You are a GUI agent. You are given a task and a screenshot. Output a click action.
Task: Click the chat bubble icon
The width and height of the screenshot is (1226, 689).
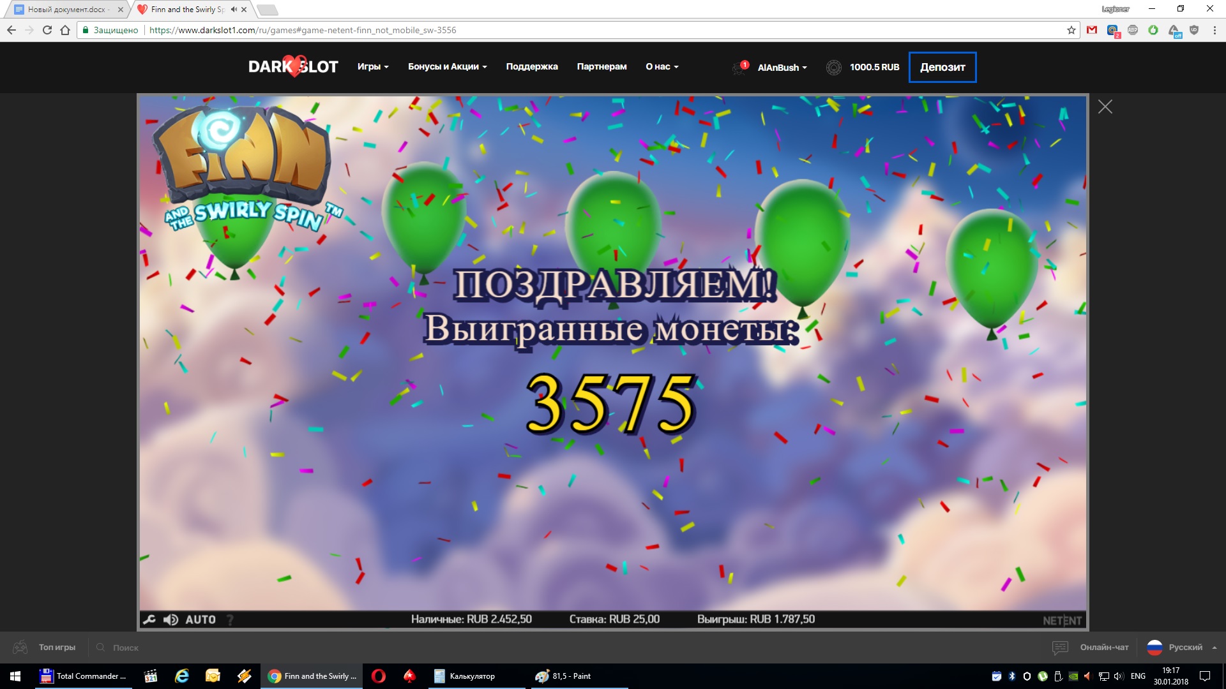1060,648
